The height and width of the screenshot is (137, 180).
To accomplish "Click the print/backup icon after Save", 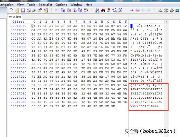I will click(29, 10).
